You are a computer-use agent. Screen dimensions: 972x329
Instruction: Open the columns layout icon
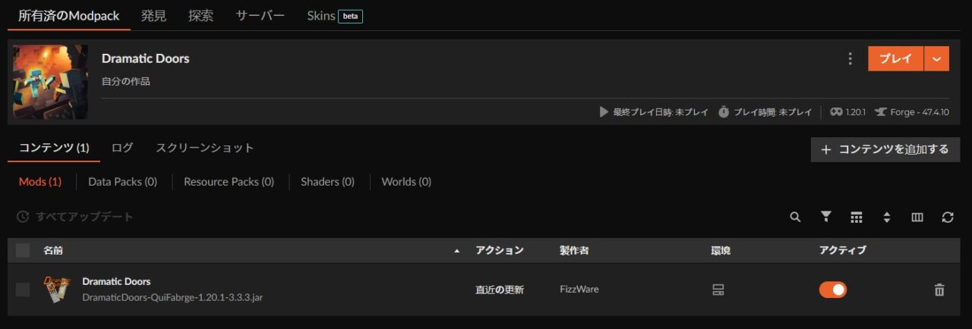(x=917, y=217)
